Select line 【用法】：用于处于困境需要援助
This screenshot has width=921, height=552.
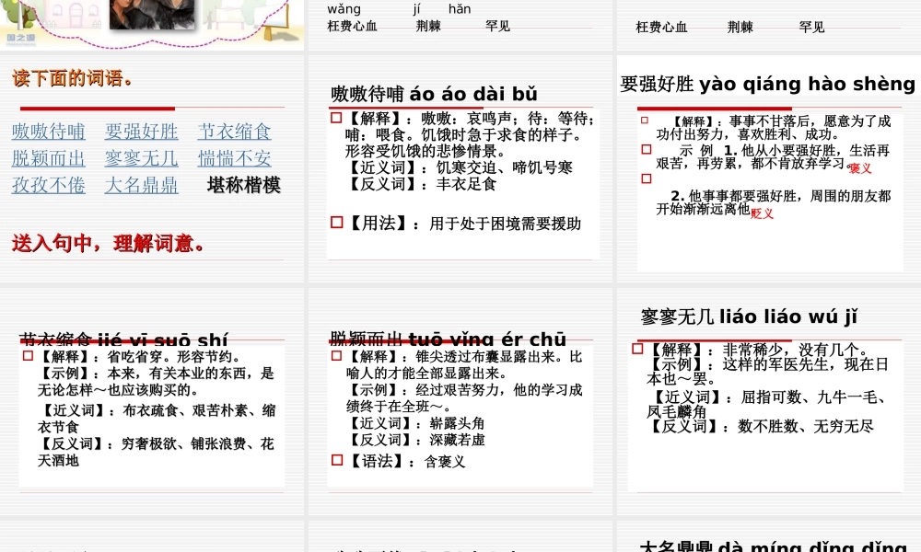tap(464, 224)
